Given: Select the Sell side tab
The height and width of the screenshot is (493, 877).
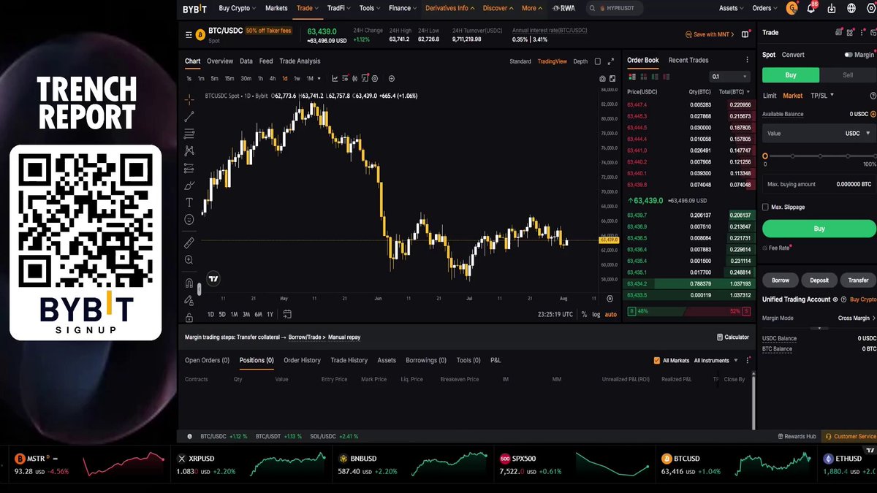Looking at the screenshot, I should (x=848, y=75).
